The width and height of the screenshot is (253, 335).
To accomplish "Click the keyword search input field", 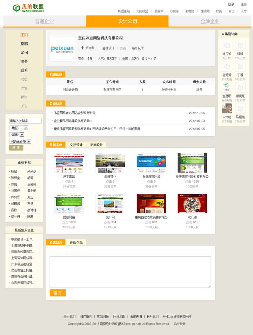I will pos(25,121).
